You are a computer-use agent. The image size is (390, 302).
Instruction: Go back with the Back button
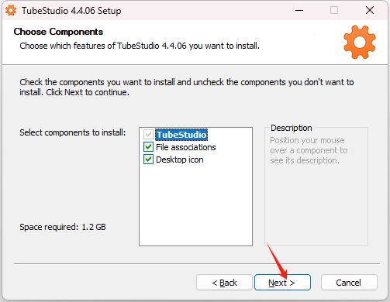224,283
